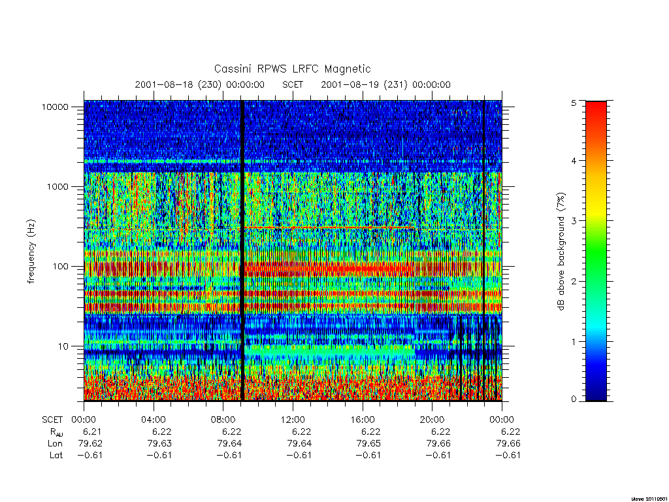Click the colorbar tick label '5'
The width and height of the screenshot is (669, 502).
click(574, 103)
